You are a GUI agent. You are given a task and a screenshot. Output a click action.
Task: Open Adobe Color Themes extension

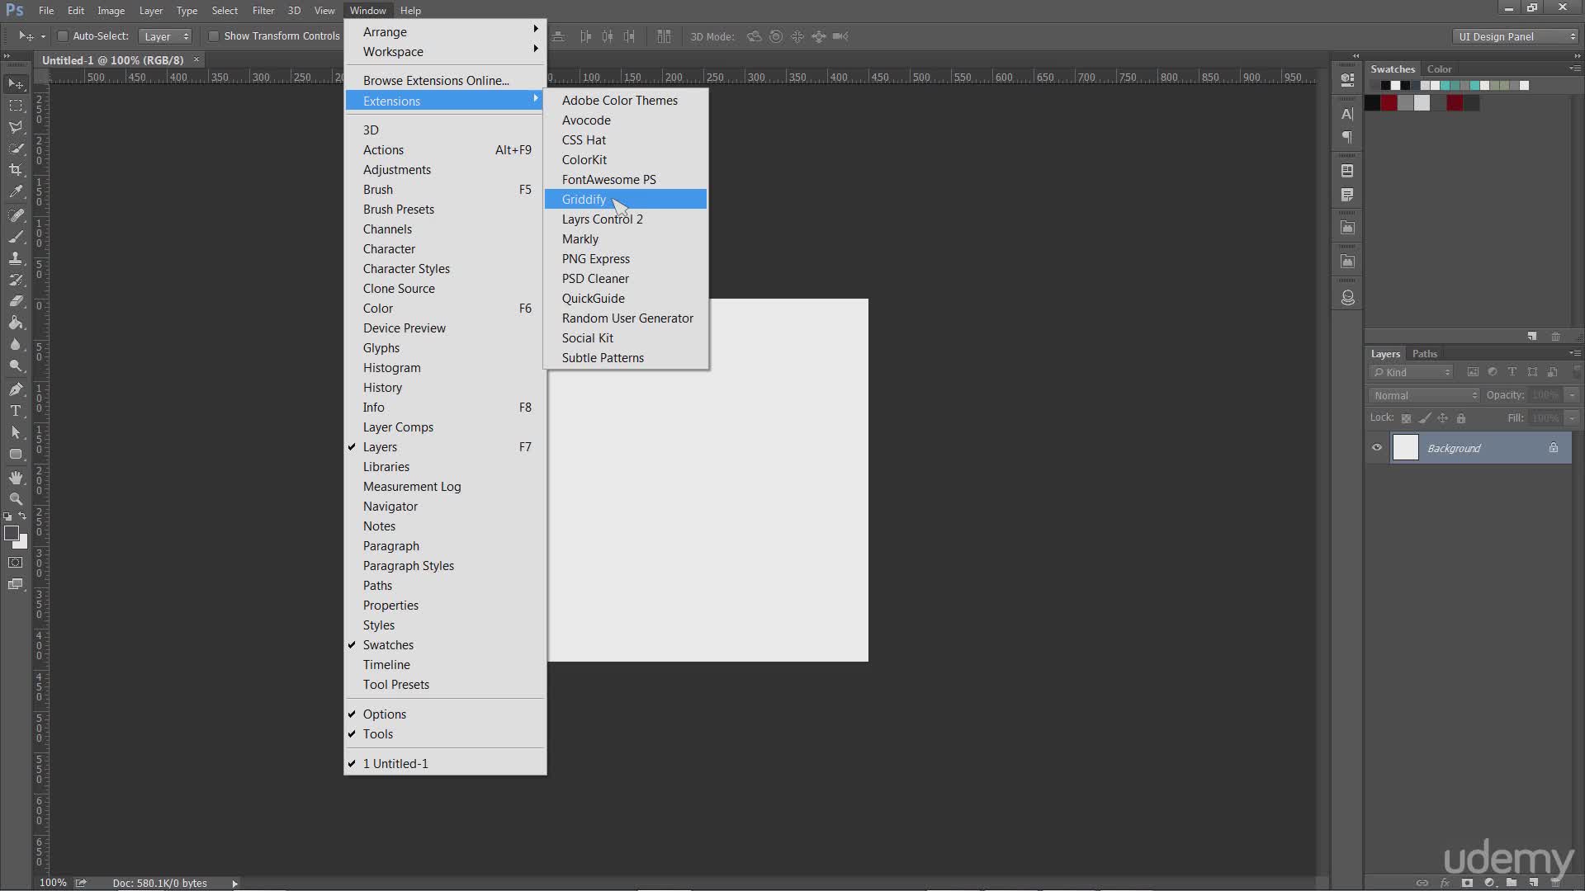click(x=625, y=100)
